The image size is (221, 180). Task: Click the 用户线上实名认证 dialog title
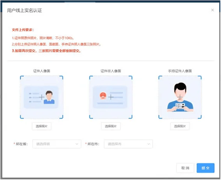24,10
